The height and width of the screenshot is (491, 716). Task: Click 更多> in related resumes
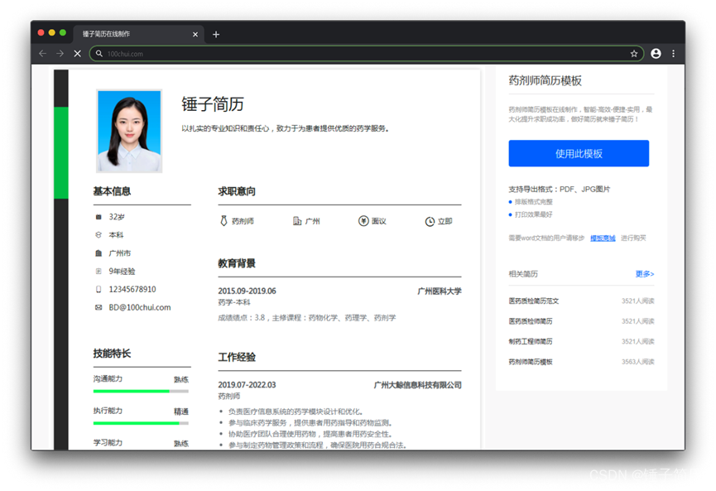[x=645, y=274]
